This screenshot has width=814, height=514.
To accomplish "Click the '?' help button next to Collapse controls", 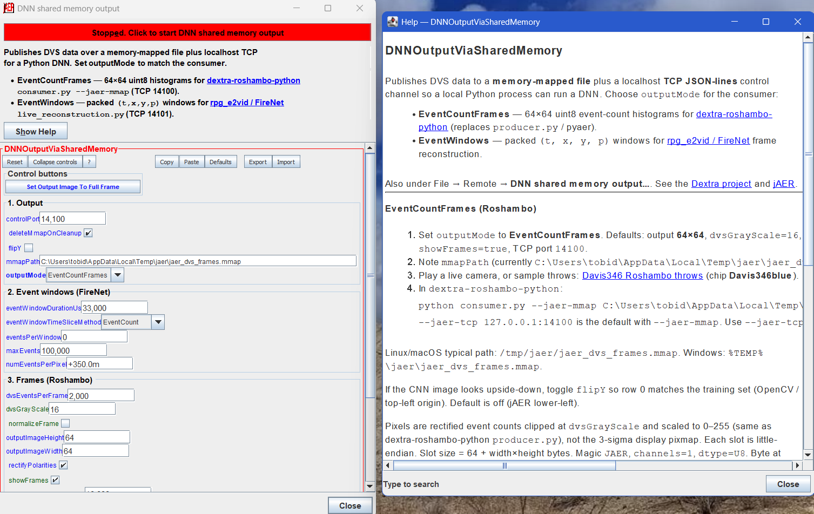I will pyautogui.click(x=90, y=162).
